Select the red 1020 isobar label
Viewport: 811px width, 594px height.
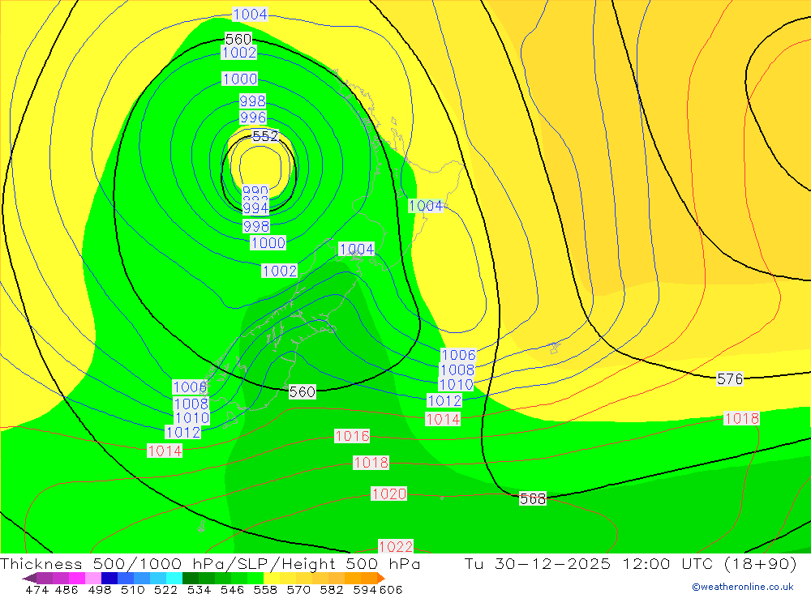pyautogui.click(x=389, y=494)
